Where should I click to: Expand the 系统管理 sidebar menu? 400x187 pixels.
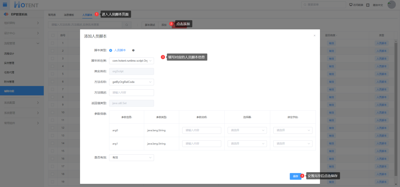pyautogui.click(x=22, y=113)
